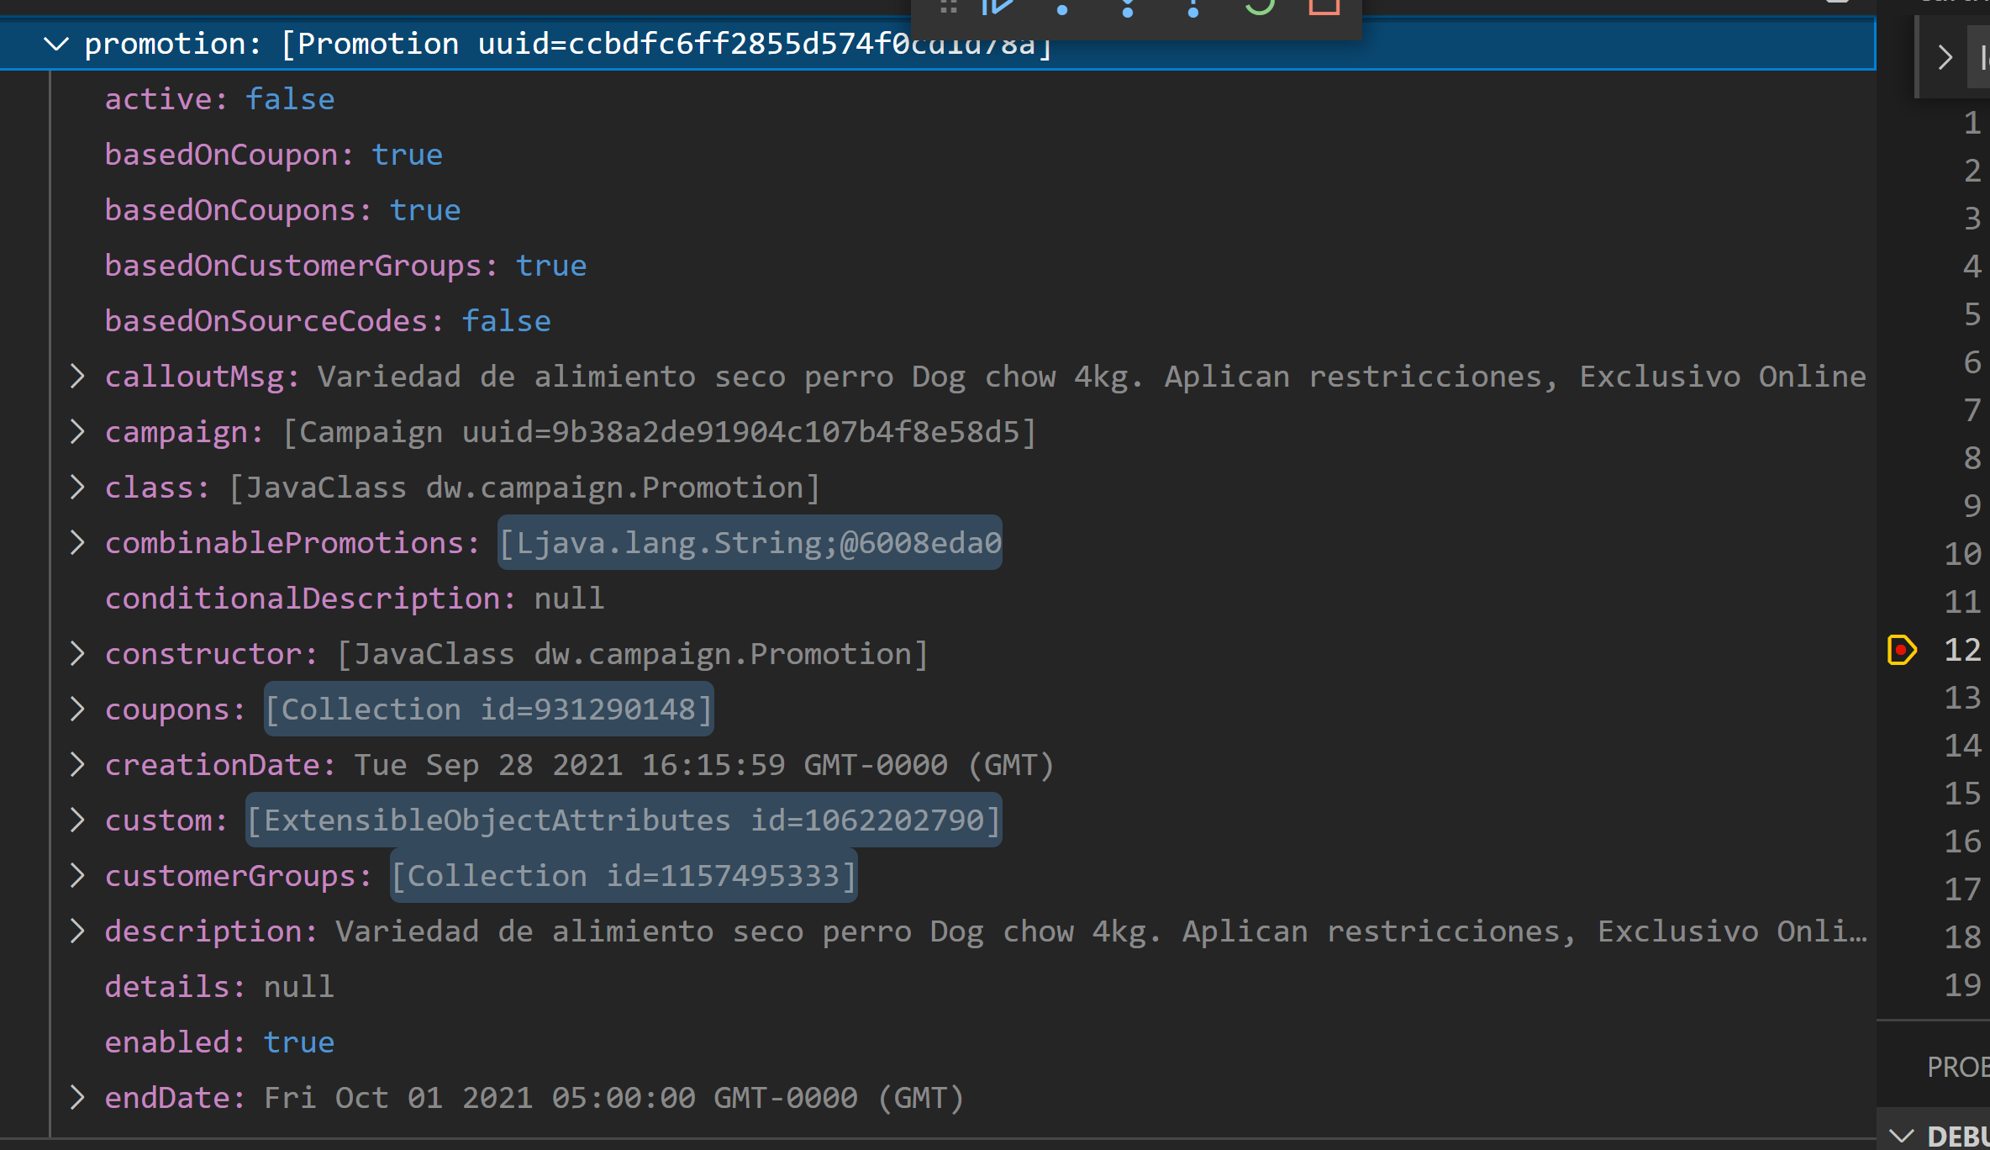Click editor line number 5
The image size is (1990, 1150).
(1972, 315)
